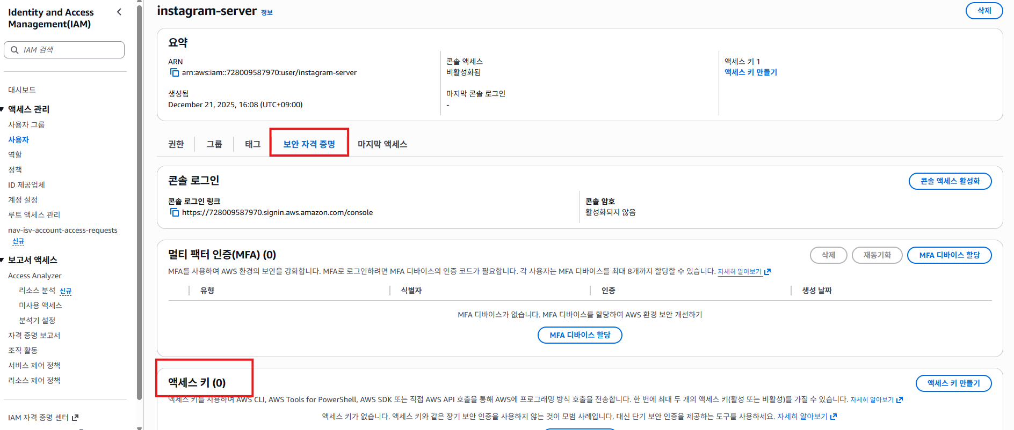Copy the console sign-in link via its icon
The image size is (1014, 430).
pos(174,212)
